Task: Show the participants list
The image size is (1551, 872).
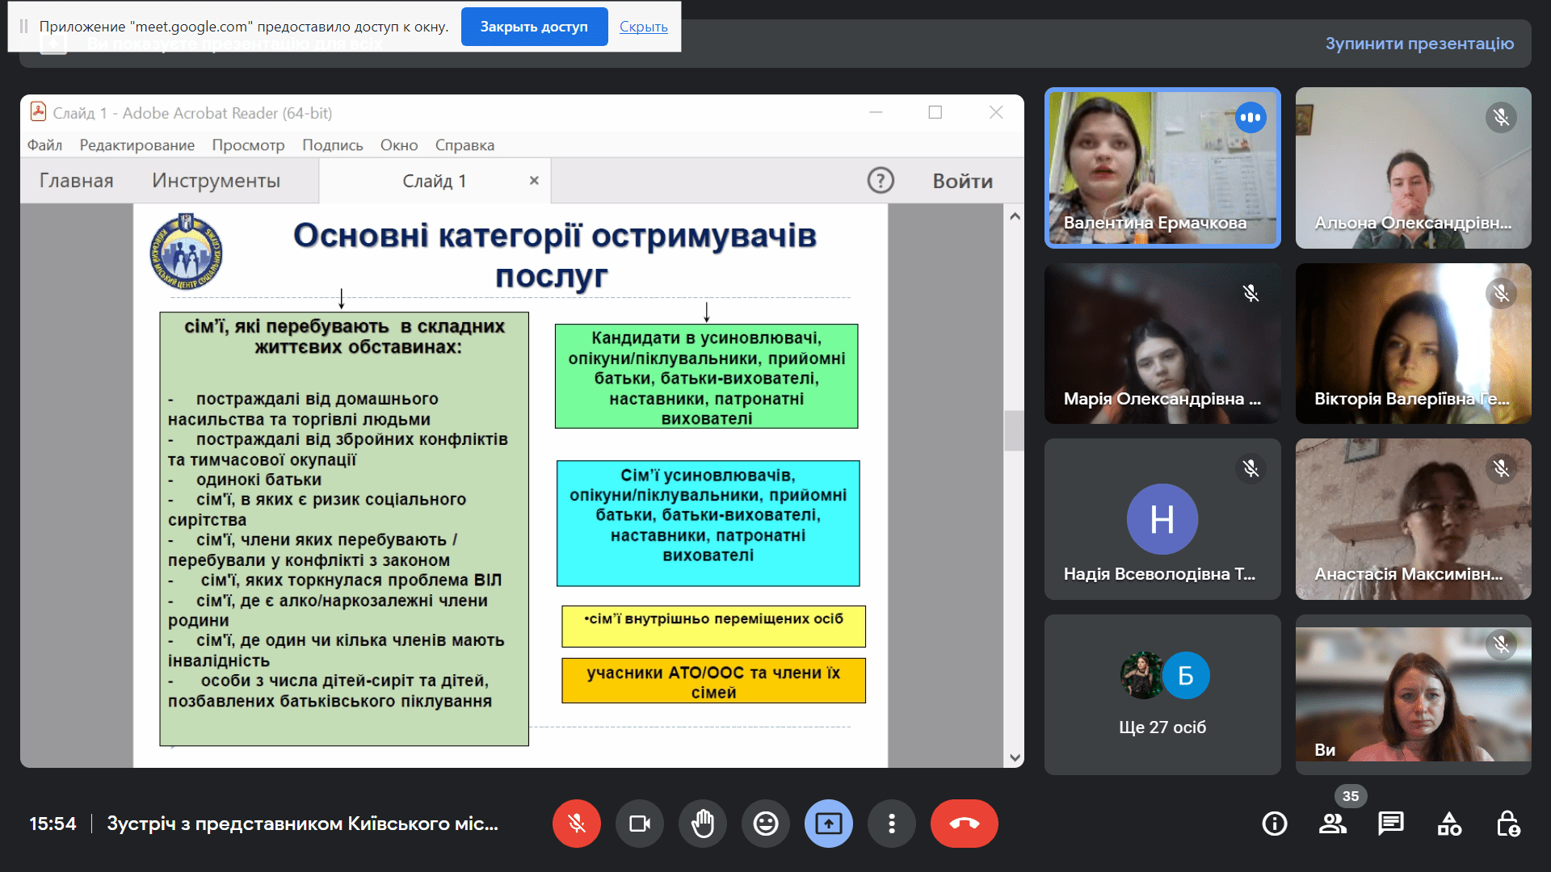Action: click(x=1332, y=824)
